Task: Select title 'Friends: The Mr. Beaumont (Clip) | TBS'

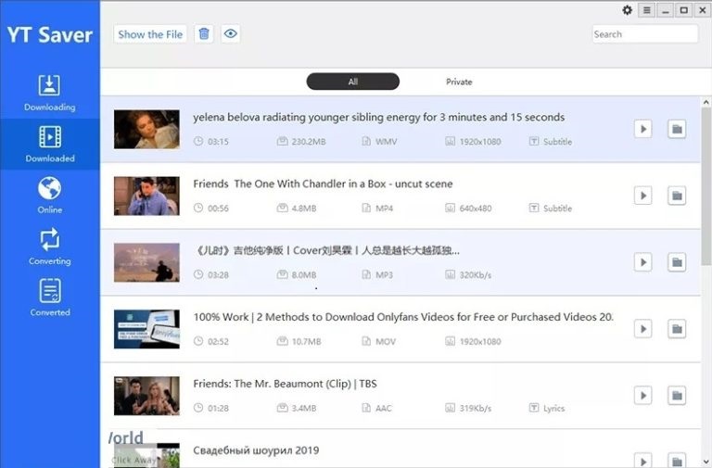Action: click(x=285, y=384)
